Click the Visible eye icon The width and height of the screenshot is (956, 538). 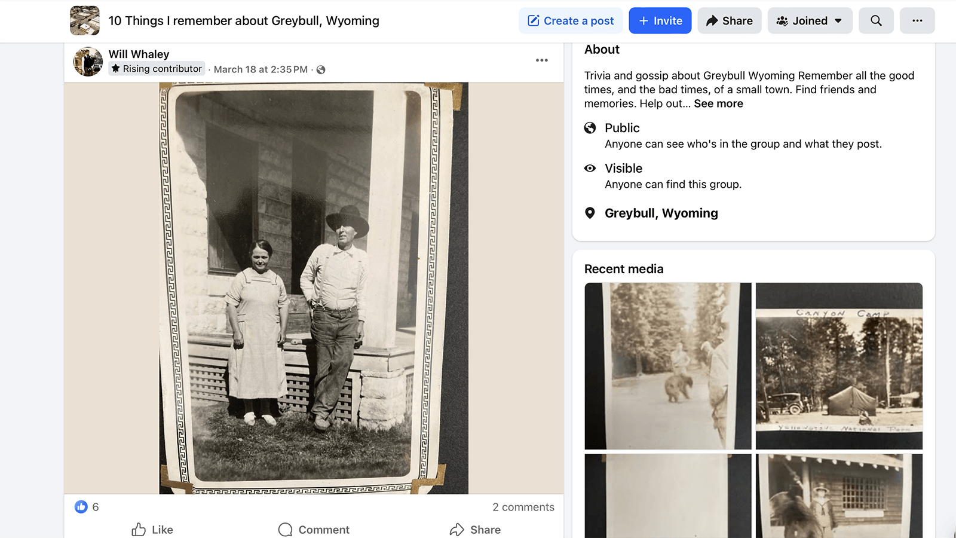click(x=590, y=168)
